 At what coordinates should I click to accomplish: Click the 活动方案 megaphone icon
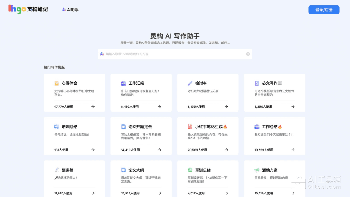[257, 170]
